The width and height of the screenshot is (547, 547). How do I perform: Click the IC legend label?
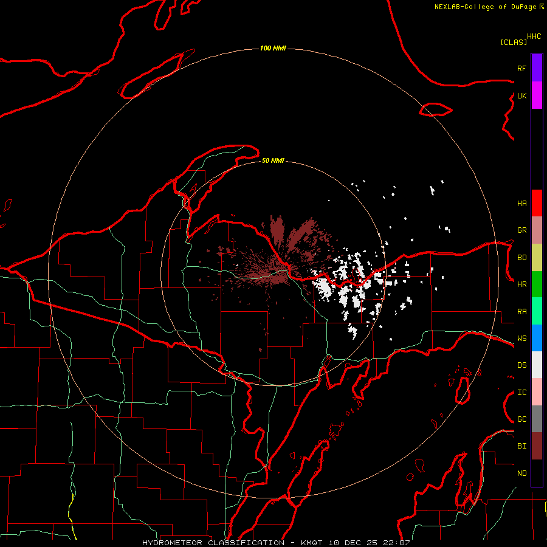(521, 393)
